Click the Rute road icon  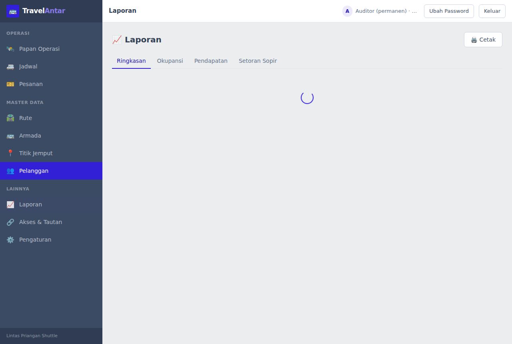(x=10, y=118)
